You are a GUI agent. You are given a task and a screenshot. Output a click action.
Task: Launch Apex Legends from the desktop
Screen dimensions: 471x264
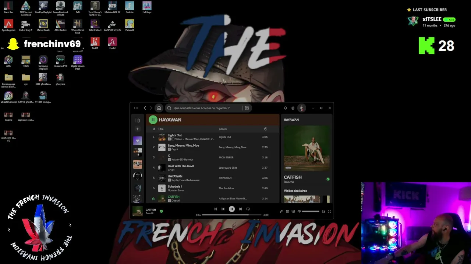(8, 26)
